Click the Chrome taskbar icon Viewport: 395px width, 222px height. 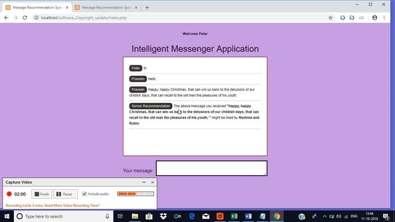[x=276, y=216]
